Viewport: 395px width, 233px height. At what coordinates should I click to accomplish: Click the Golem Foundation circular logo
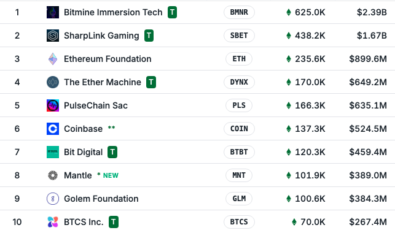(53, 199)
